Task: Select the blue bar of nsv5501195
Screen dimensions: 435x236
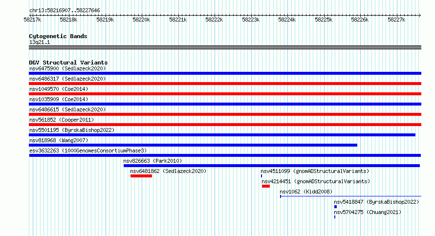Action: click(222, 135)
